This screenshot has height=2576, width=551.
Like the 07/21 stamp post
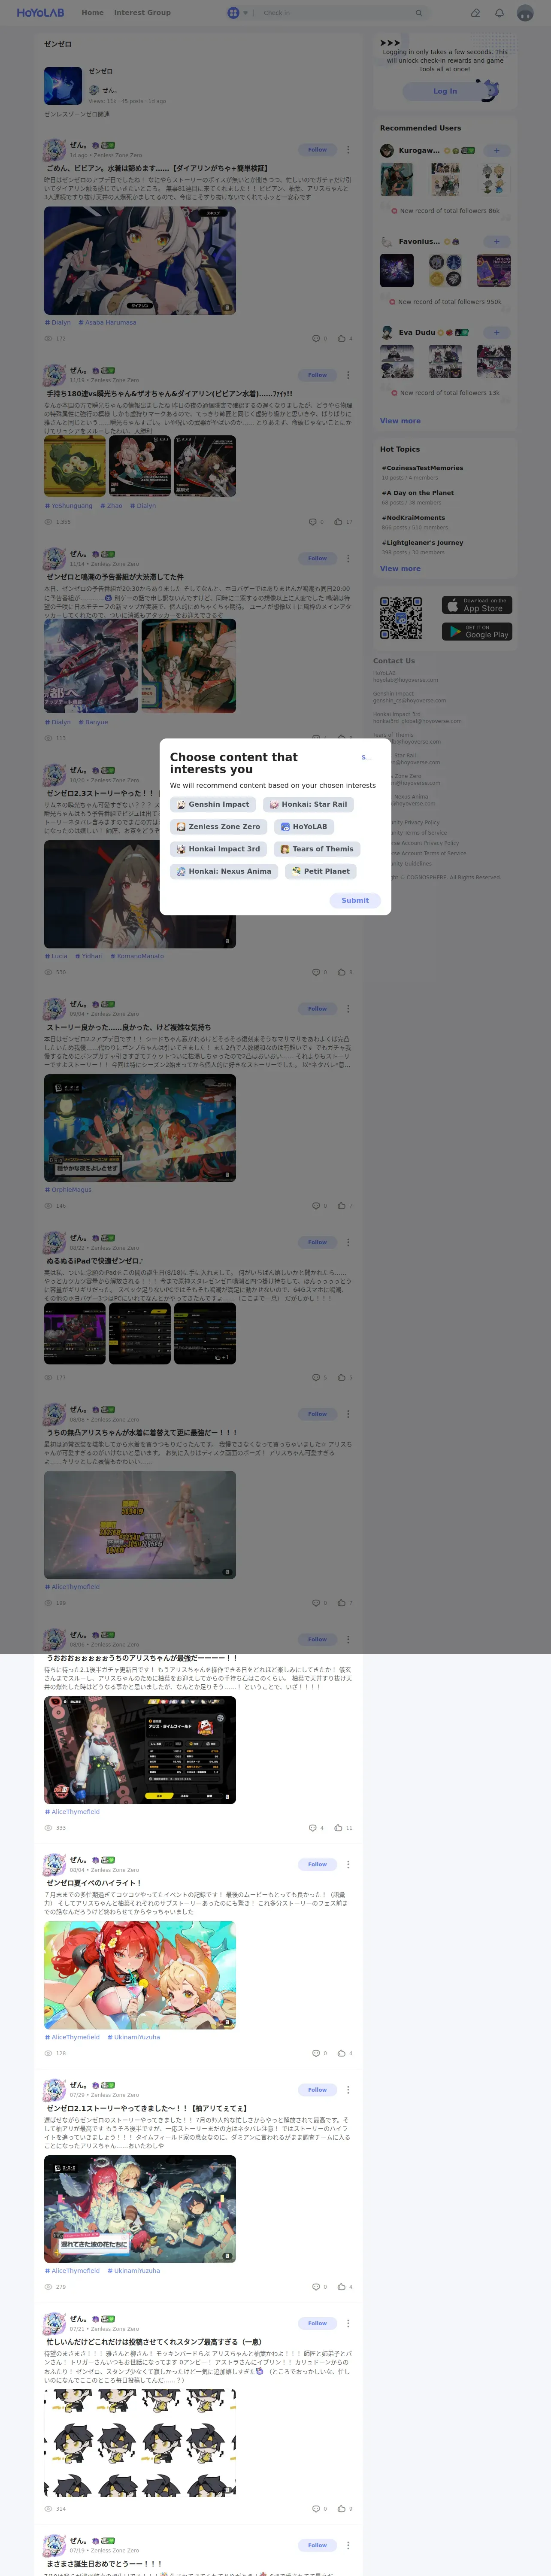pos(344,2509)
